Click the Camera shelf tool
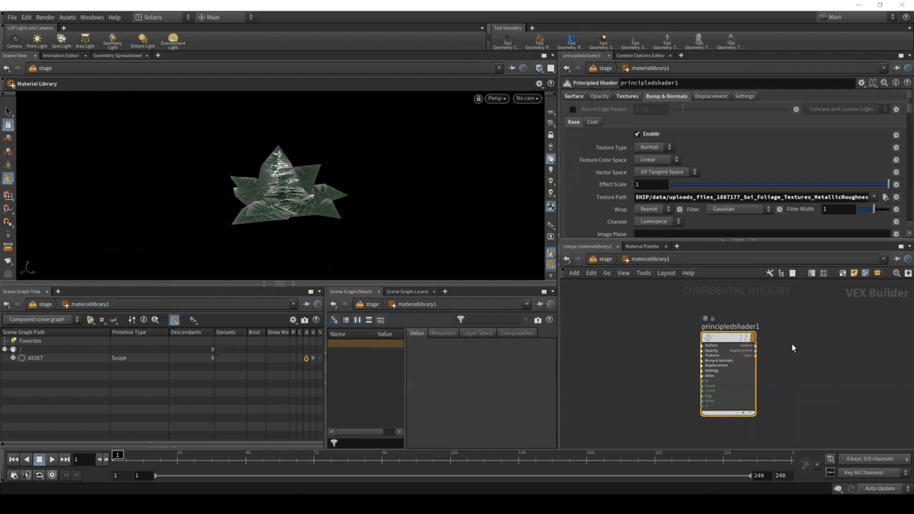This screenshot has width=914, height=514. pyautogui.click(x=14, y=40)
